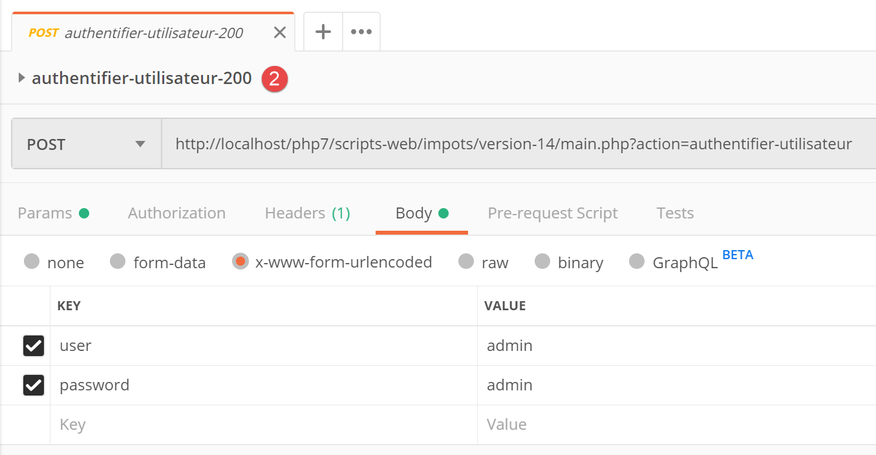Select the none body type
This screenshot has width=876, height=455.
32,262
